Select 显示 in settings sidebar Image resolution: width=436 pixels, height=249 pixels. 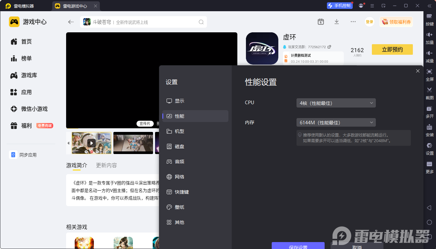coord(179,101)
